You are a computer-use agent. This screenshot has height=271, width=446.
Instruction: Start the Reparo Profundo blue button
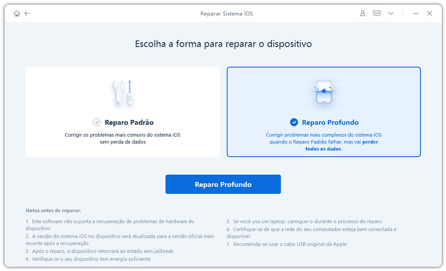pyautogui.click(x=223, y=184)
